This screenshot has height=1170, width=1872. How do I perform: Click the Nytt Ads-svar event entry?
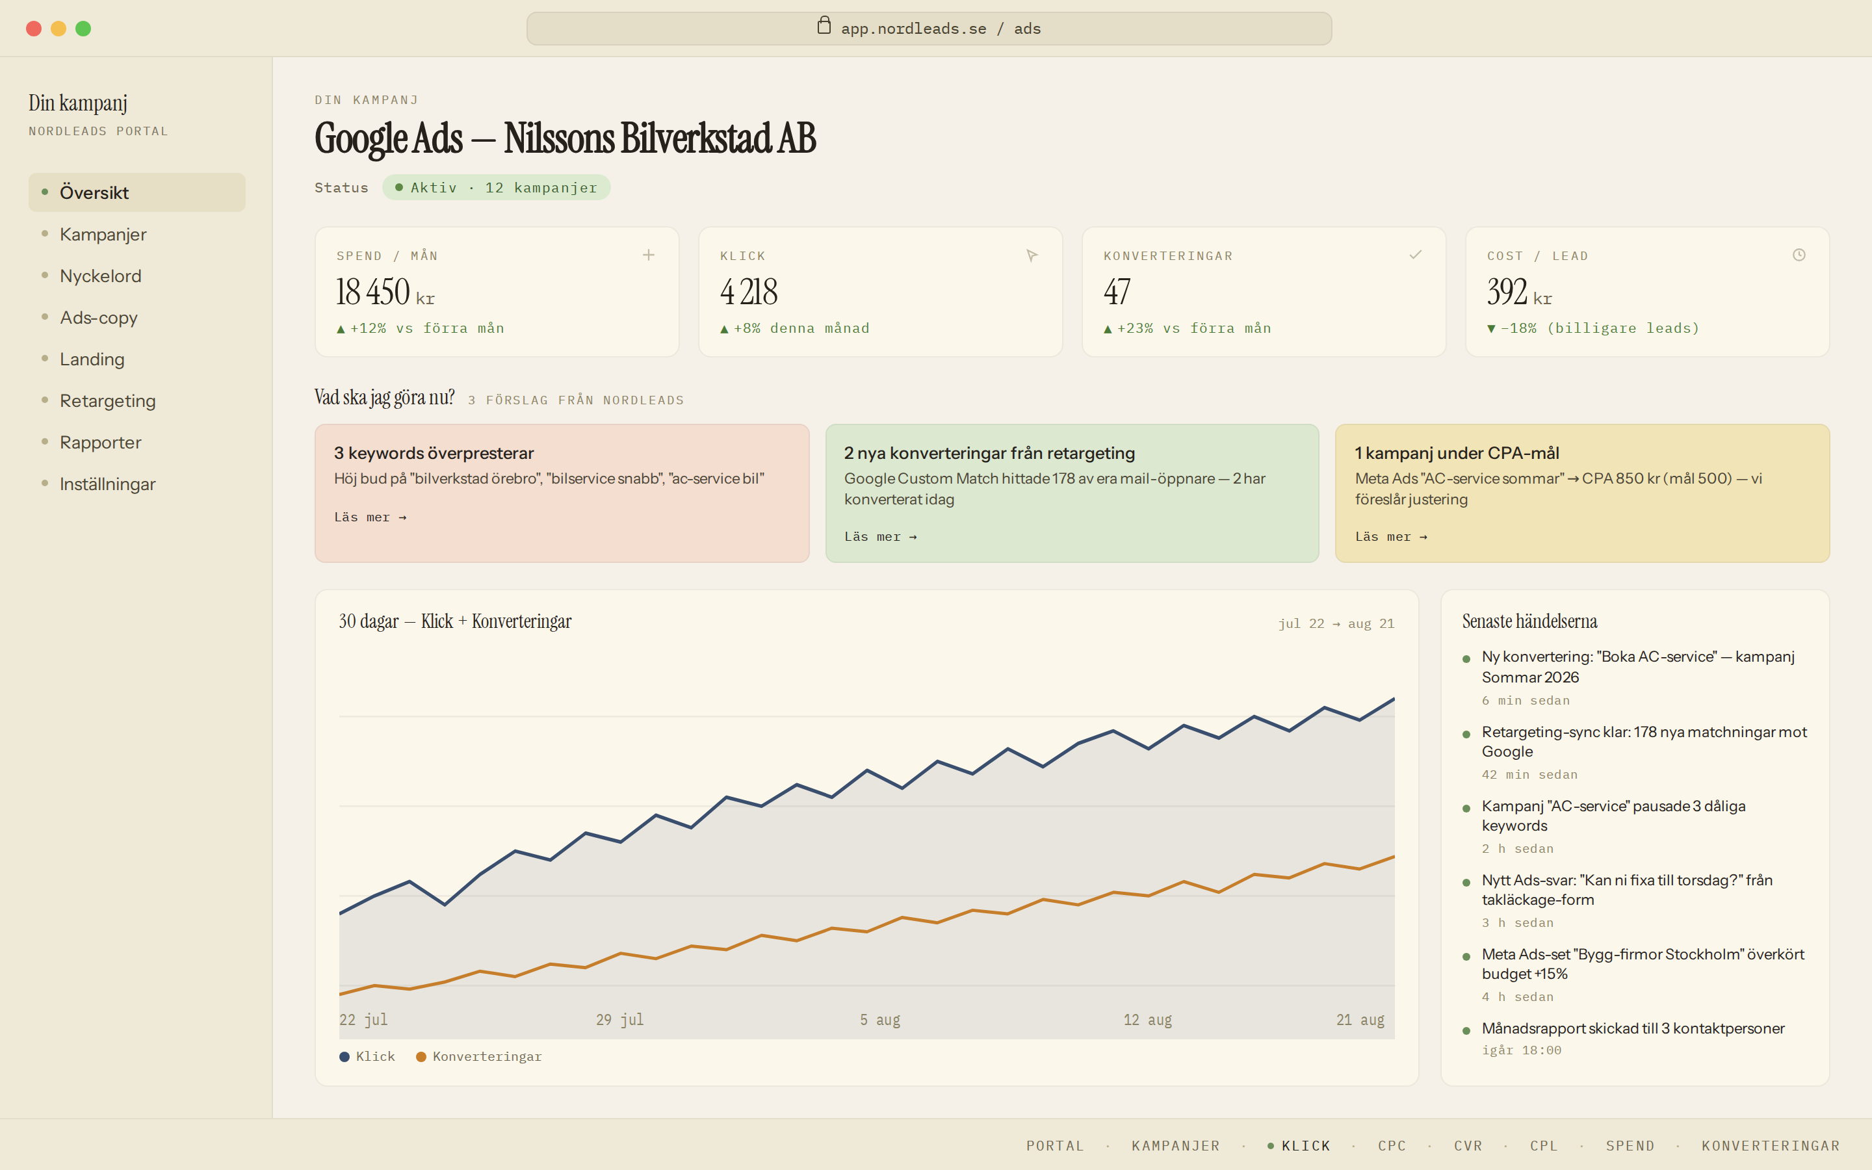point(1637,901)
